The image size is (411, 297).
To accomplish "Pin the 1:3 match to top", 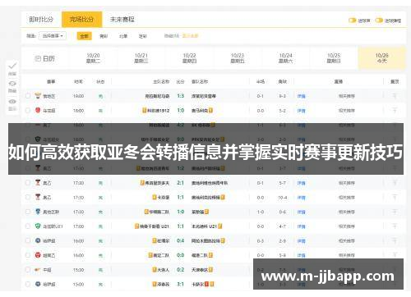I will 395,96.
